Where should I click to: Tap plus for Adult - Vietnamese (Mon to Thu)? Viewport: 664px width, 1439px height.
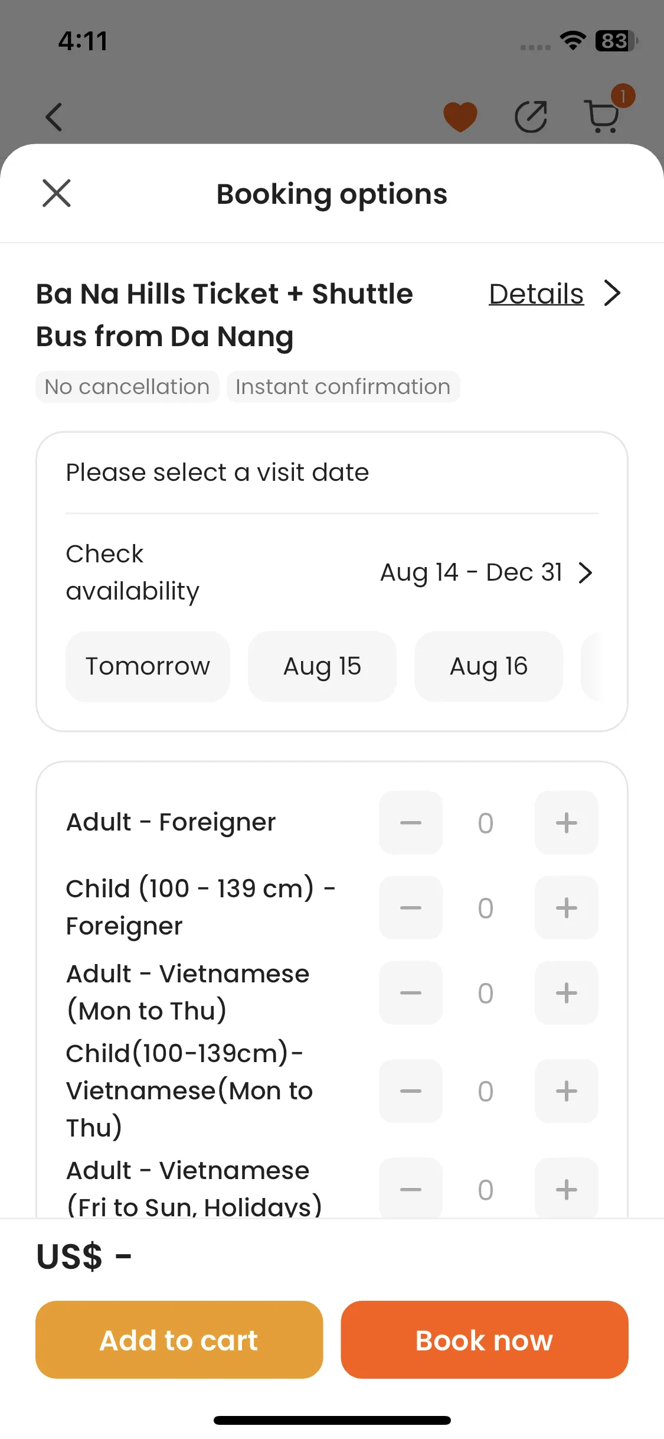pyautogui.click(x=566, y=992)
